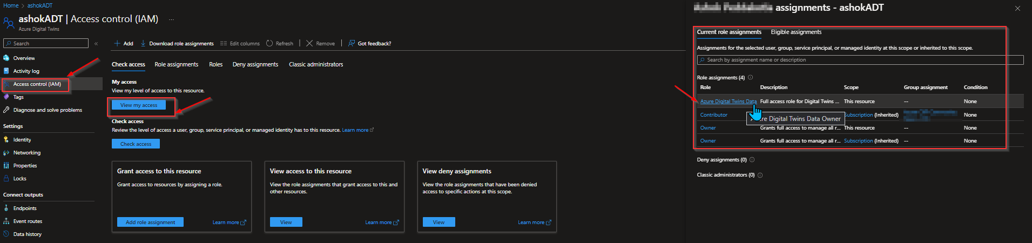Screen dimensions: 1032x243
Task: Click the ellipsis more options beside page title
Action: tap(172, 19)
